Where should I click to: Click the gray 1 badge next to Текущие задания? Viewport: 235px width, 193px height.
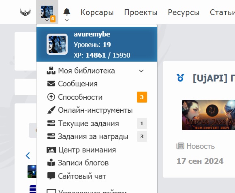(142, 123)
